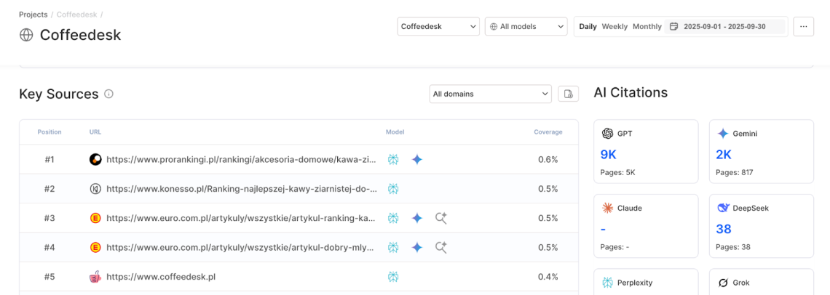Viewport: 830px width, 295px height.
Task: Click the 2K Gemini citation count
Action: 724,154
